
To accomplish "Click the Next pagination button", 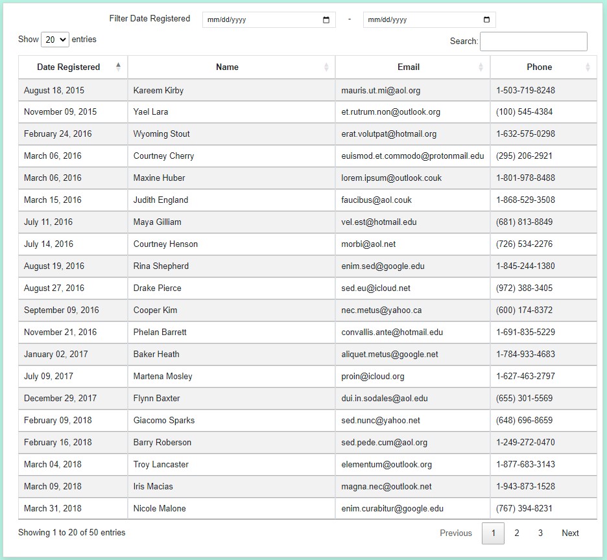I will (x=570, y=533).
